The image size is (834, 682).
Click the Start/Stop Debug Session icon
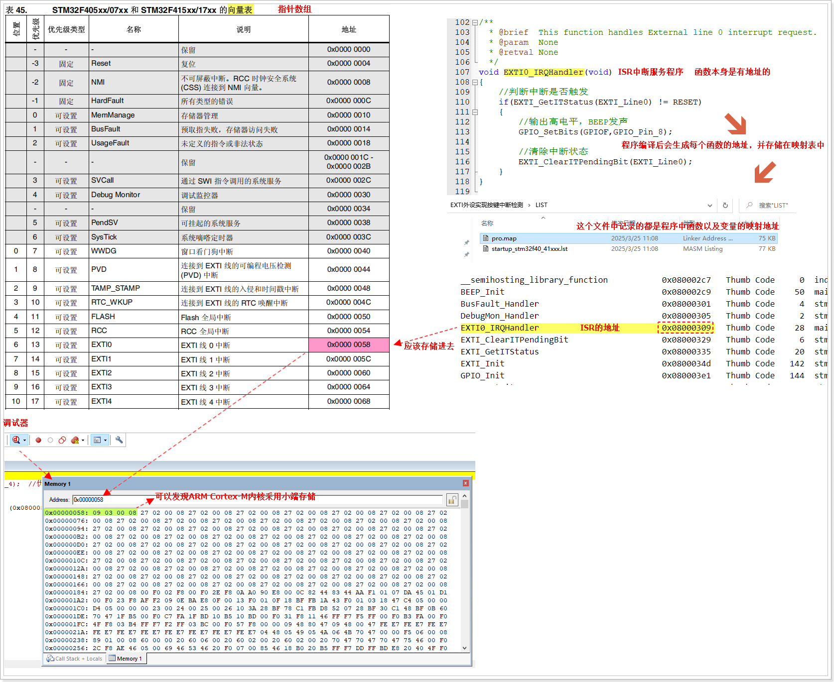16,440
